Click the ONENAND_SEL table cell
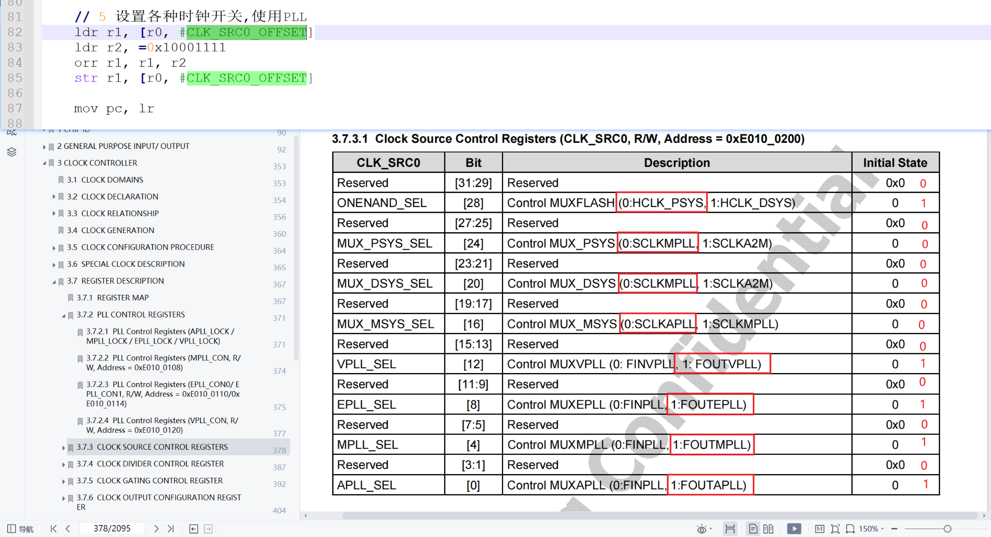The image size is (991, 537). coord(389,203)
